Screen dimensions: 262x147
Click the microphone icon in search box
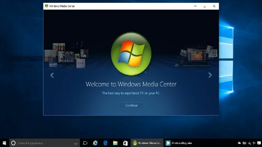[x=76, y=143]
